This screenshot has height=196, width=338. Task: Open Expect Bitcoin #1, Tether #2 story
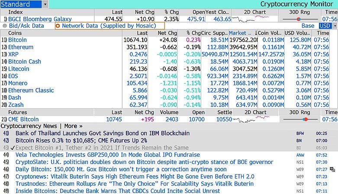102,148
